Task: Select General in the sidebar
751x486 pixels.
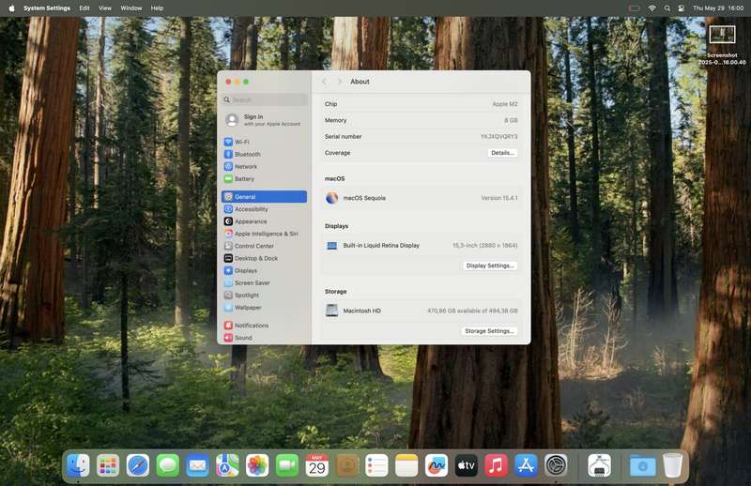Action: pyautogui.click(x=265, y=197)
